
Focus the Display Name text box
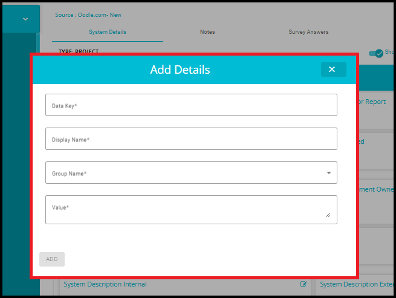(191, 139)
